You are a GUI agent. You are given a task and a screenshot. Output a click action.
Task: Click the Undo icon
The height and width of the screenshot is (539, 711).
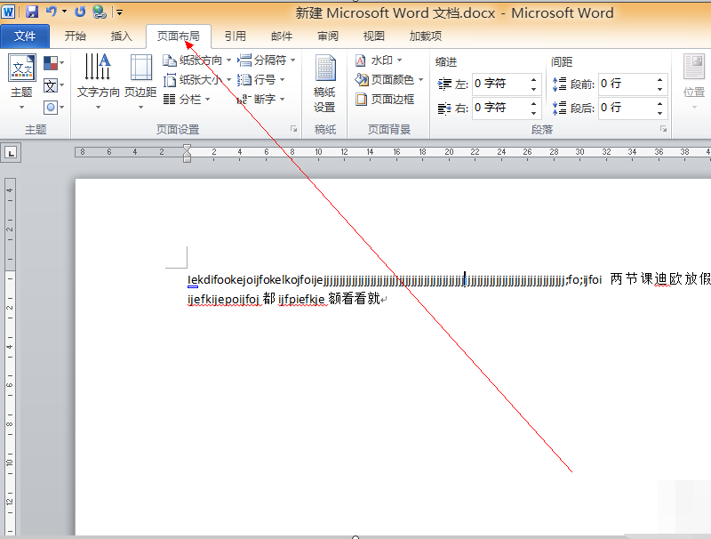pyautogui.click(x=51, y=12)
